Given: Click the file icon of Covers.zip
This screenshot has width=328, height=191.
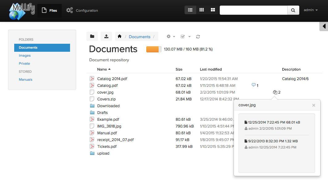Looking at the screenshot, I should click(x=92, y=99).
